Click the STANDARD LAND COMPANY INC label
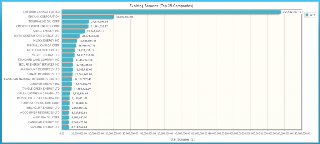The width and height of the screenshot is (320, 144). point(39,60)
